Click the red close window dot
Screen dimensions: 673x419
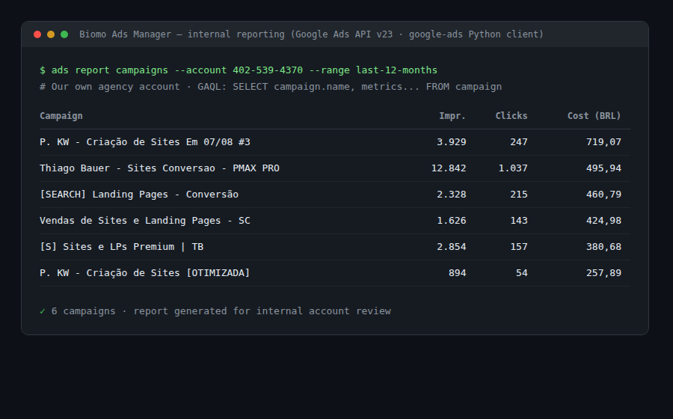[37, 34]
